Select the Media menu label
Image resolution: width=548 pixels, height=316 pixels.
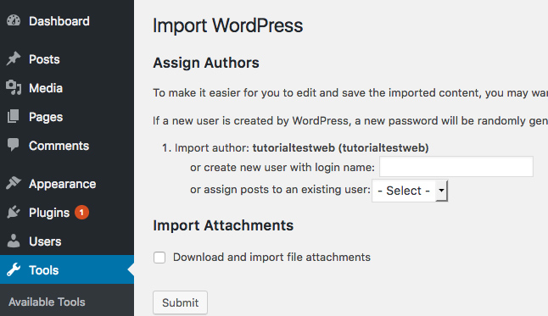46,88
